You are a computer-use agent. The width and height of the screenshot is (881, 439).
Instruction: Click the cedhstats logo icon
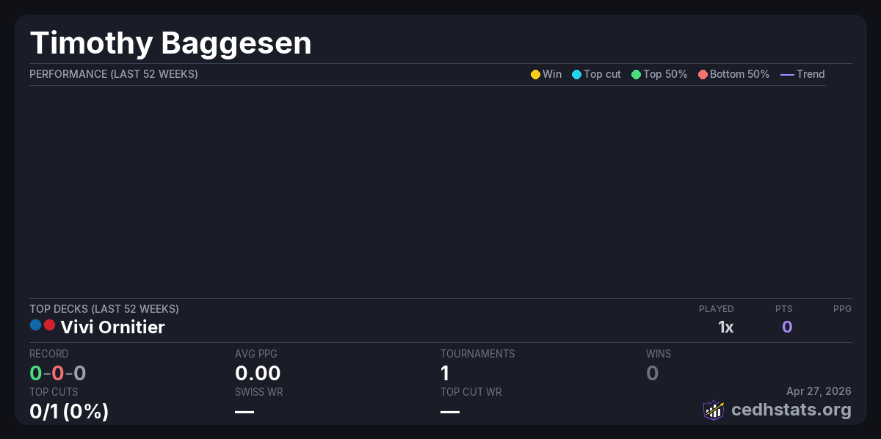714,410
